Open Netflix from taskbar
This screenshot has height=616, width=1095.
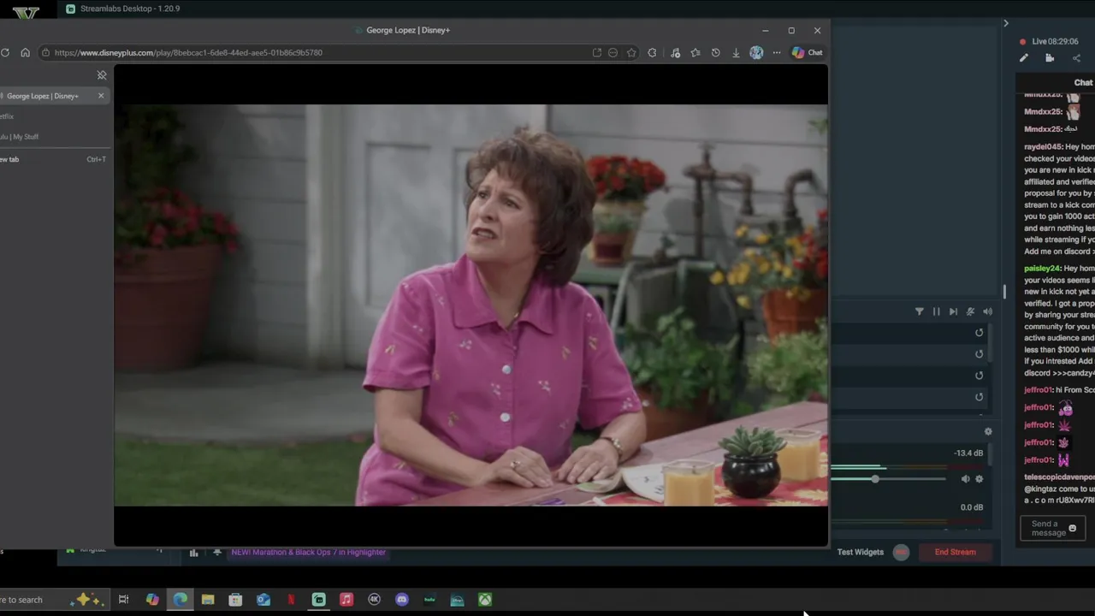(x=291, y=600)
